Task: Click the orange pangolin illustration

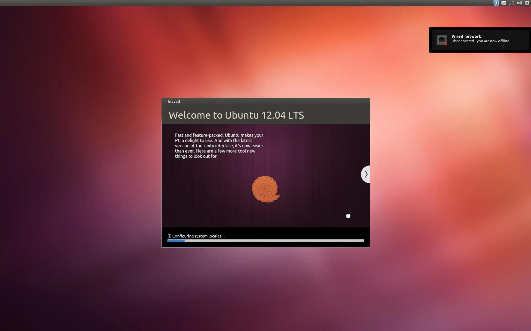Action: (x=265, y=189)
